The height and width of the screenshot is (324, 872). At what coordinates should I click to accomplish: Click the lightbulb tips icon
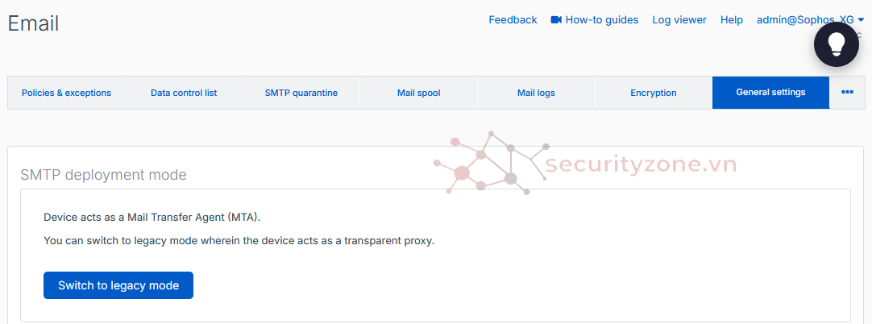tap(836, 44)
